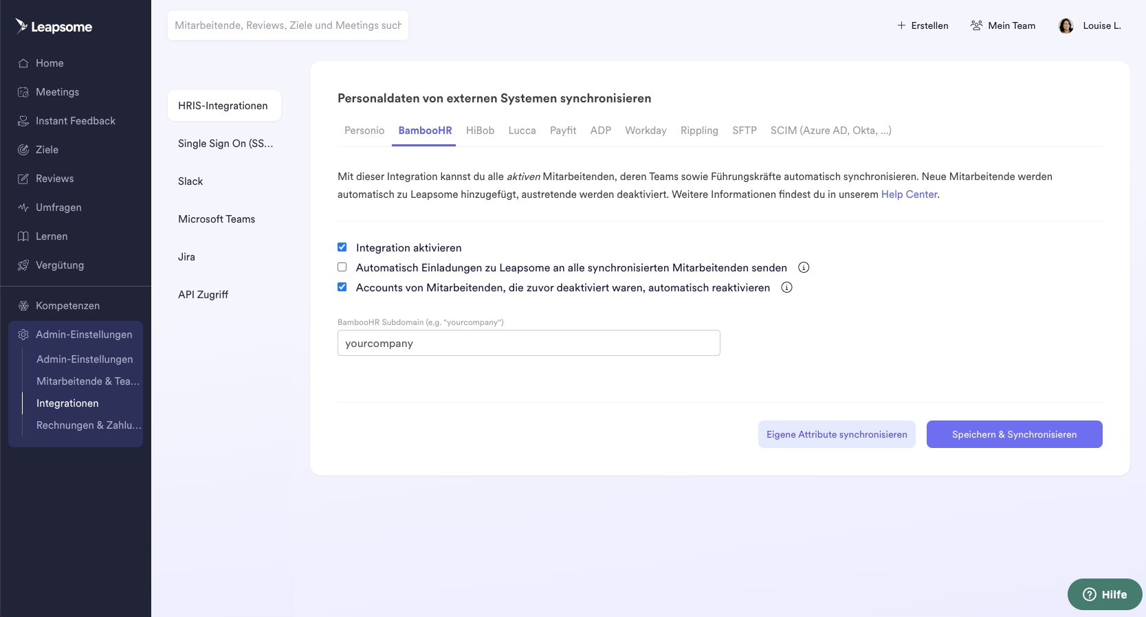The height and width of the screenshot is (617, 1146).
Task: Click the Reviews edit icon
Action: (x=23, y=179)
